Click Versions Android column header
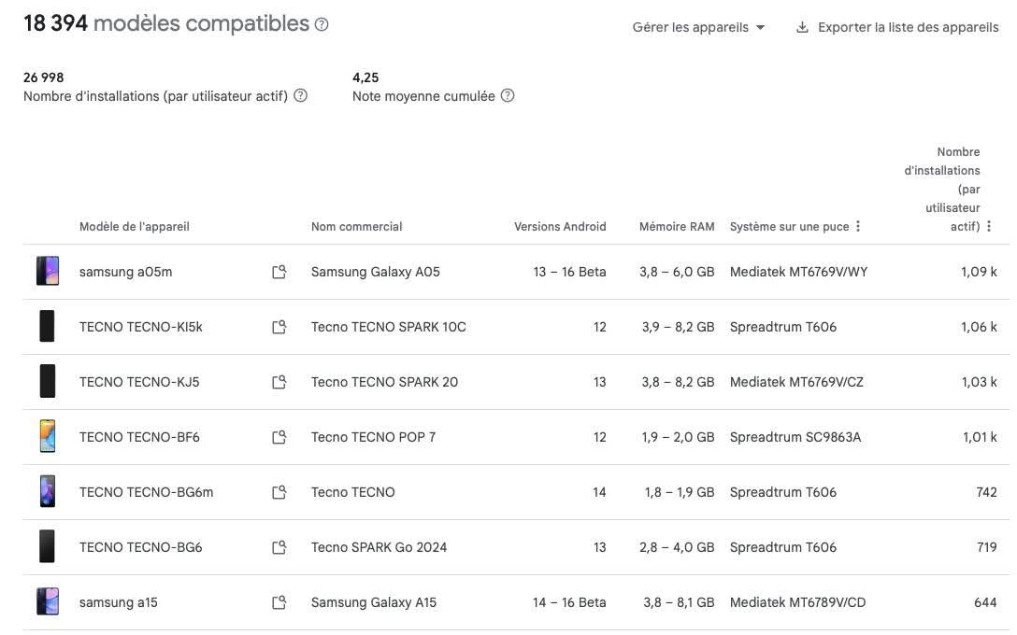The image size is (1017, 635). coord(561,227)
